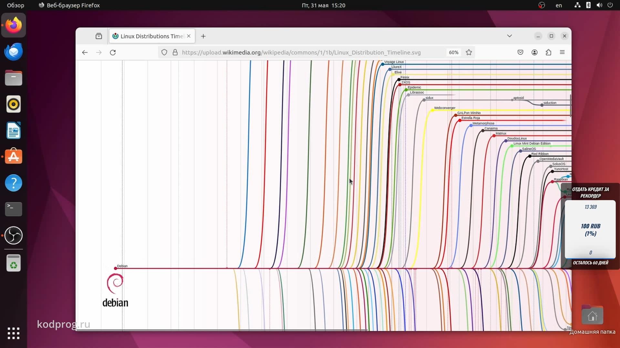620x348 pixels.
Task: Show site security padlock info
Action: point(175,53)
